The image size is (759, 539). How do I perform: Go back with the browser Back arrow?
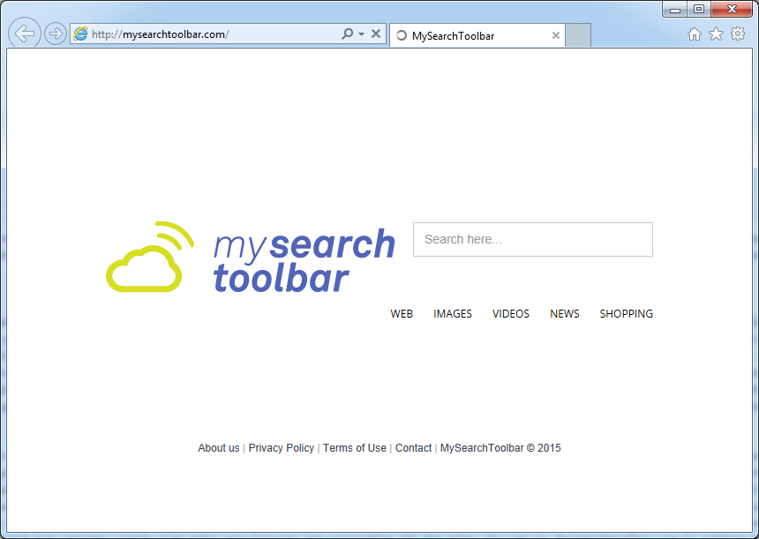pyautogui.click(x=24, y=34)
